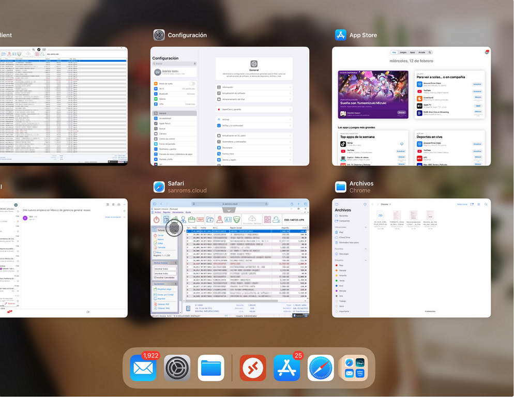Open the Herramientas menu in Sanrom
This screenshot has width=514, height=397.
coord(178,212)
